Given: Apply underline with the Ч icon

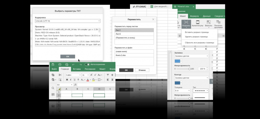Looking at the screenshot, I should 74,80.
